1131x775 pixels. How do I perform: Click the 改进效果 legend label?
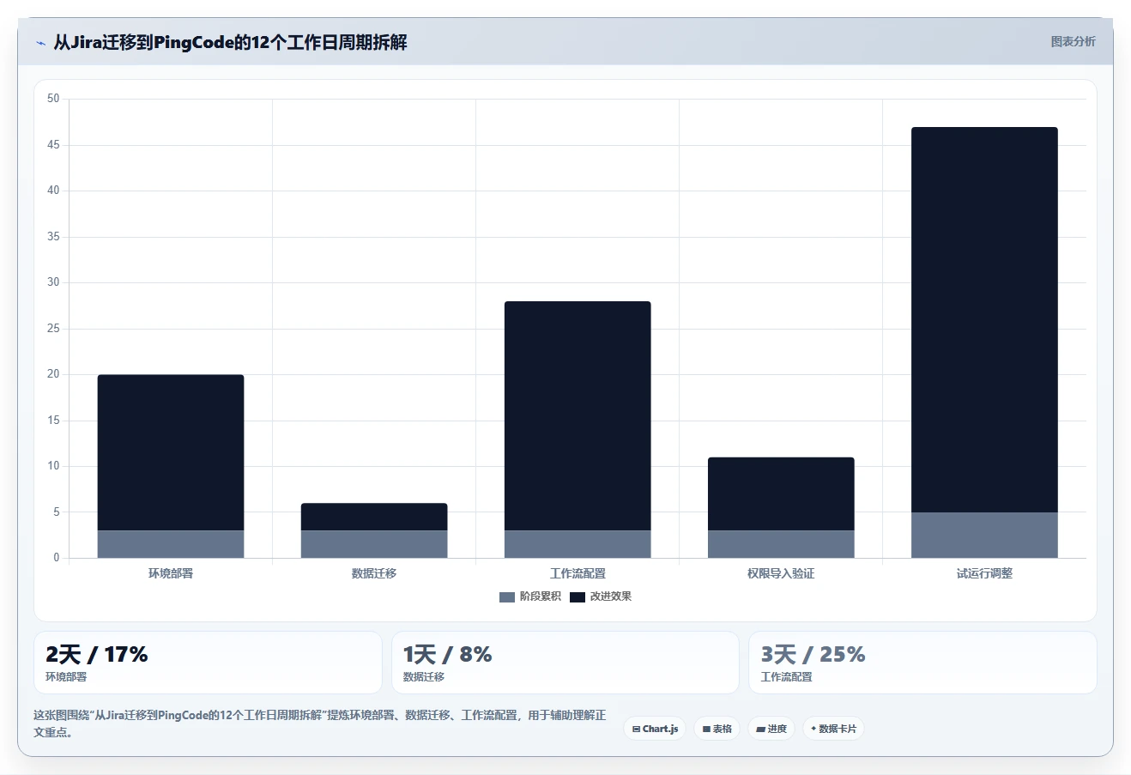pos(611,596)
